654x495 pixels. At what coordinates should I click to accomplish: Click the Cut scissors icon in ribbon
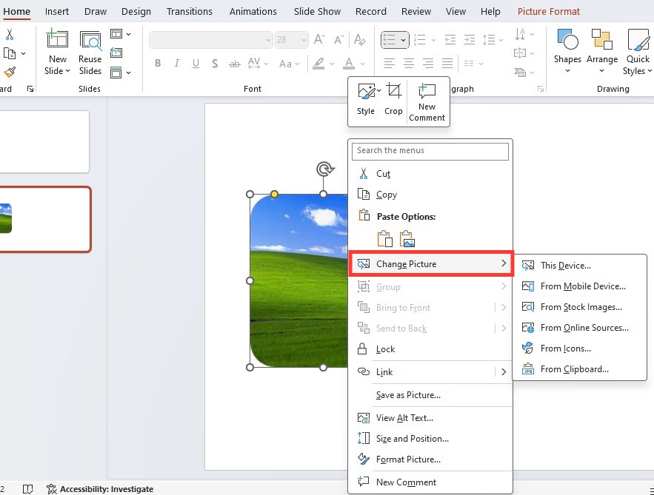coord(9,34)
